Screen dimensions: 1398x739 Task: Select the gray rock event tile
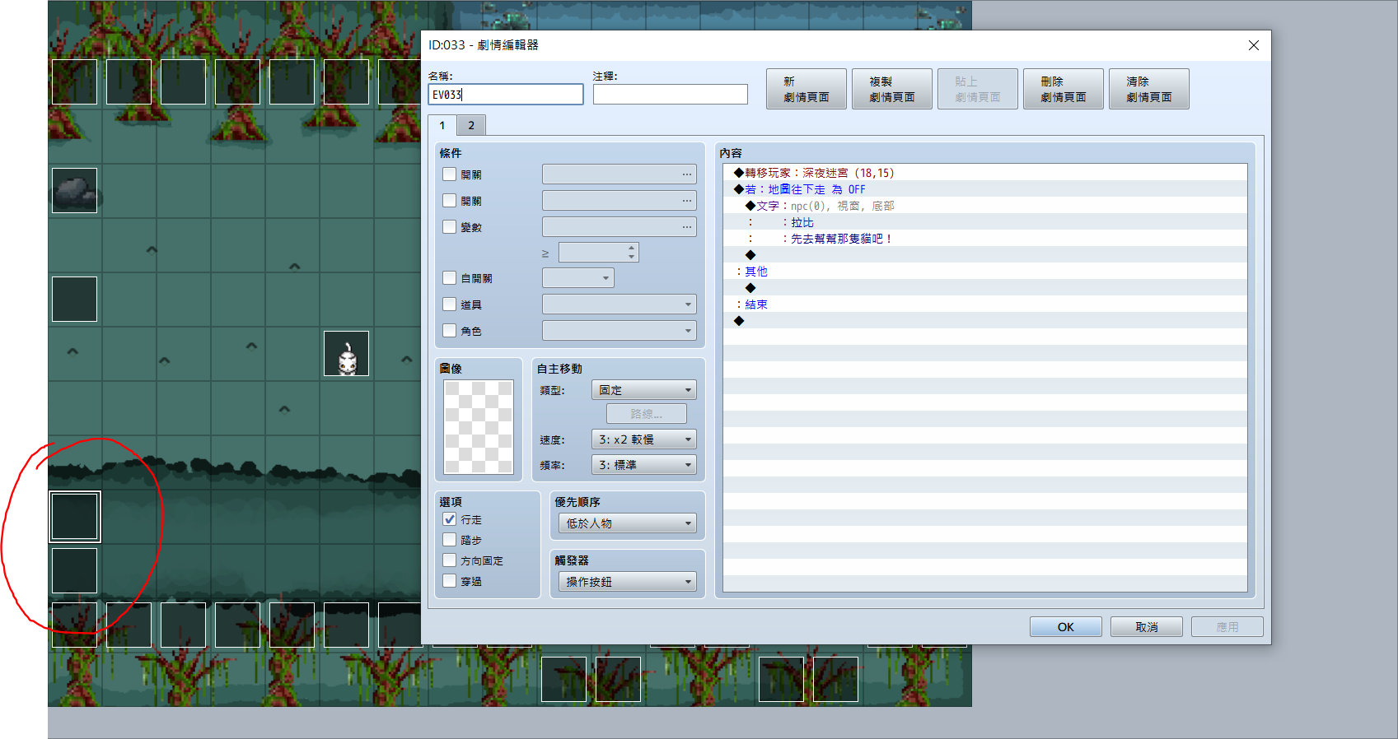click(74, 190)
